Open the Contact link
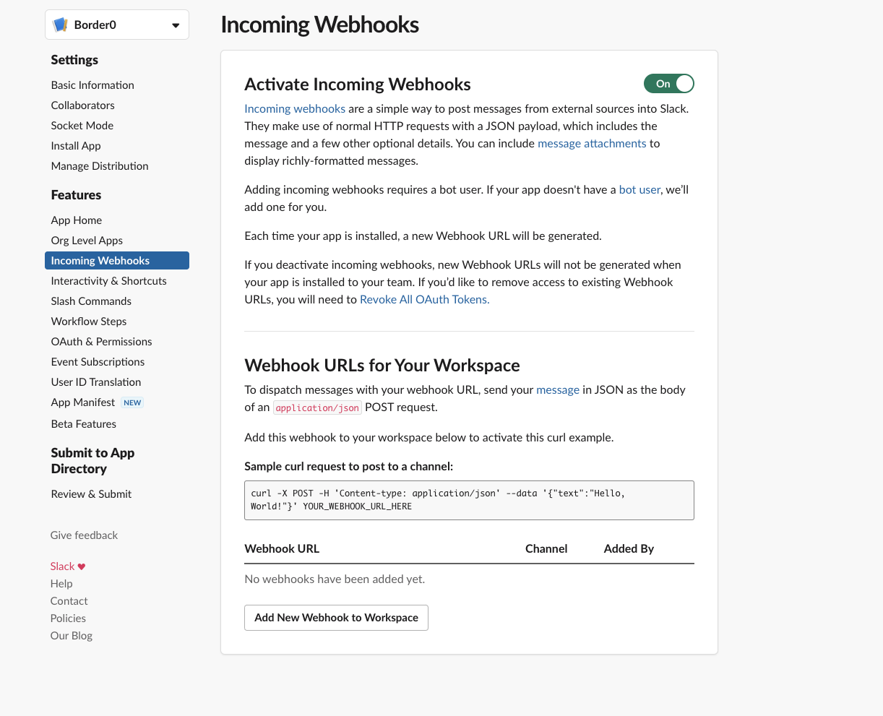The image size is (883, 716). coord(69,601)
